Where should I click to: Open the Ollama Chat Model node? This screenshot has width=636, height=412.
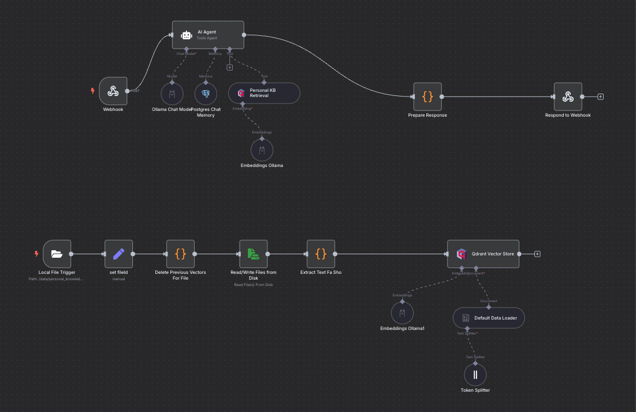click(172, 94)
